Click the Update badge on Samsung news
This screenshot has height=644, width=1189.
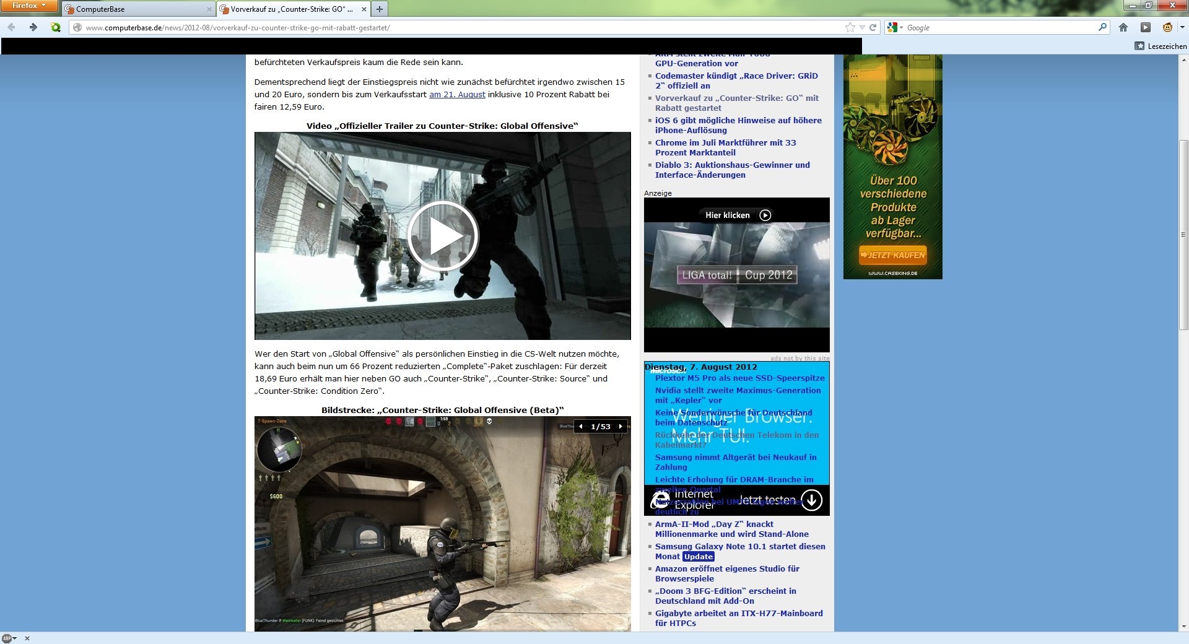pyautogui.click(x=699, y=557)
